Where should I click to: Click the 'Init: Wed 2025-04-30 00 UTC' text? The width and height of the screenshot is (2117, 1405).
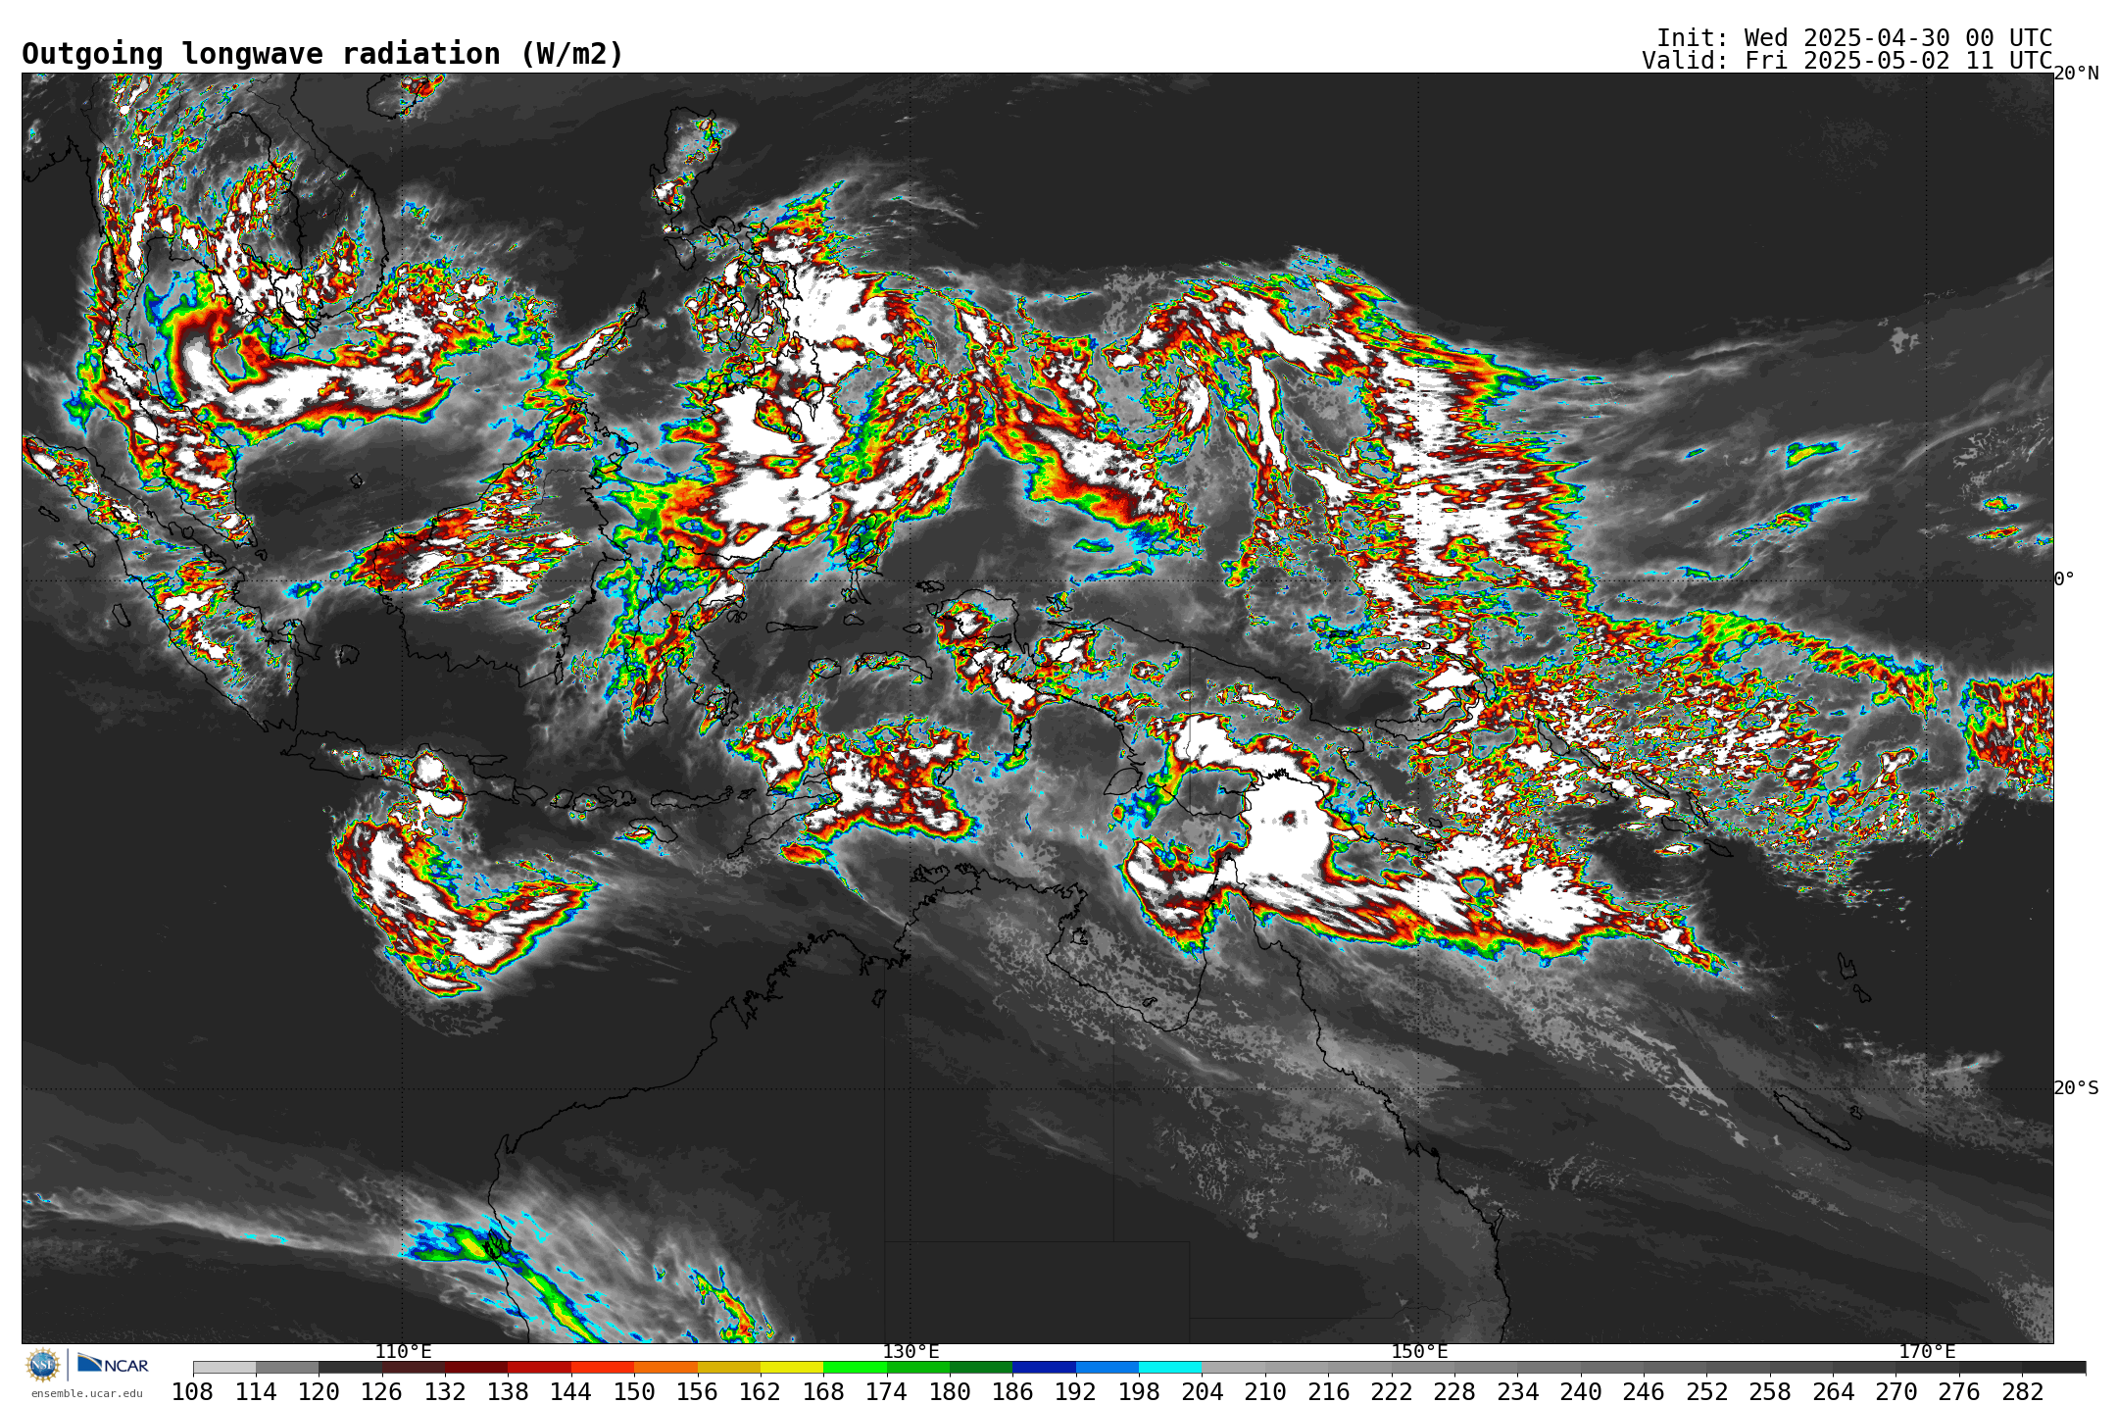pos(1854,38)
